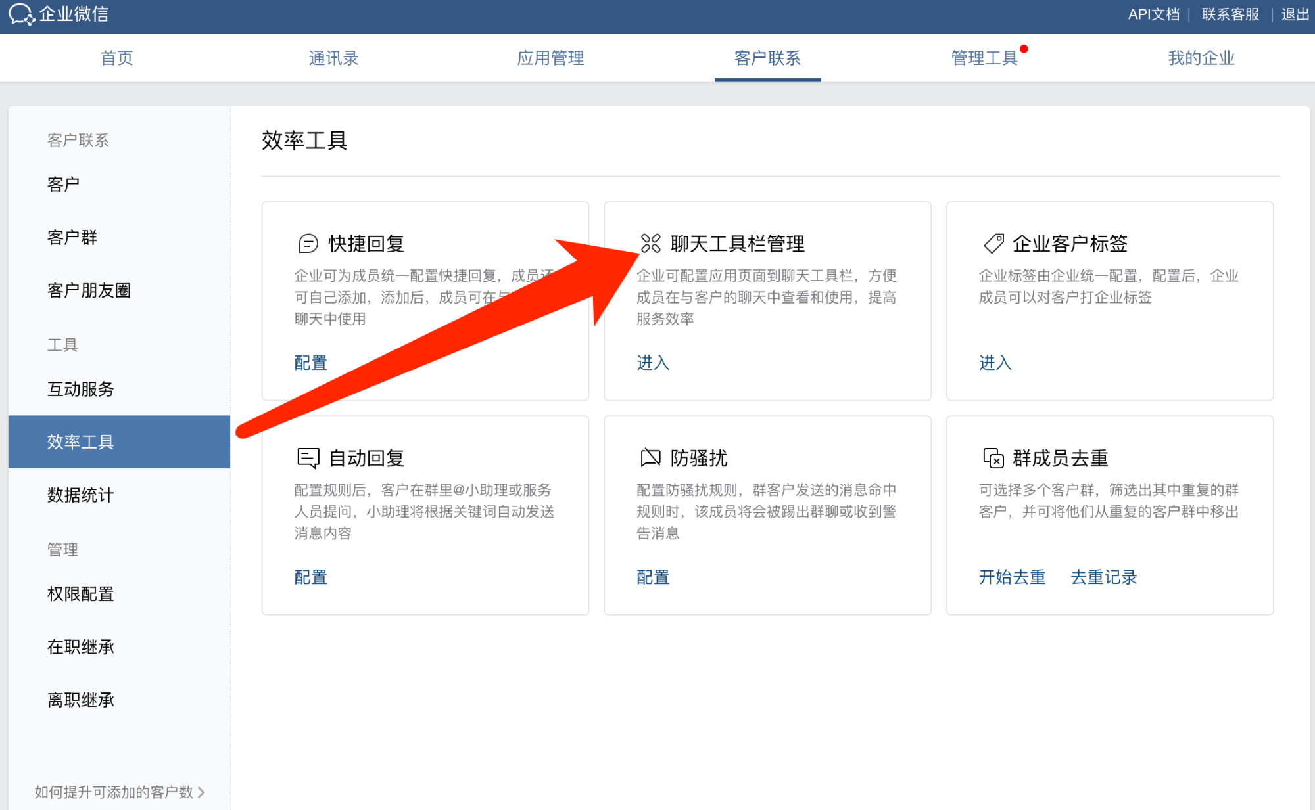This screenshot has height=810, width=1315.
Task: Click the 聊天工具栏管理 grid icon
Action: (650, 244)
